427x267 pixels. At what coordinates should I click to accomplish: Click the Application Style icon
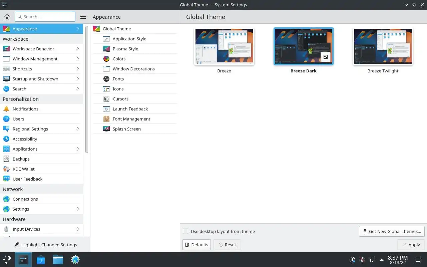(x=106, y=39)
